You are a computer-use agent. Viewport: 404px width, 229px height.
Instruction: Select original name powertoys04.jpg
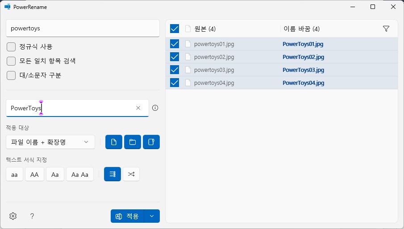(214, 83)
